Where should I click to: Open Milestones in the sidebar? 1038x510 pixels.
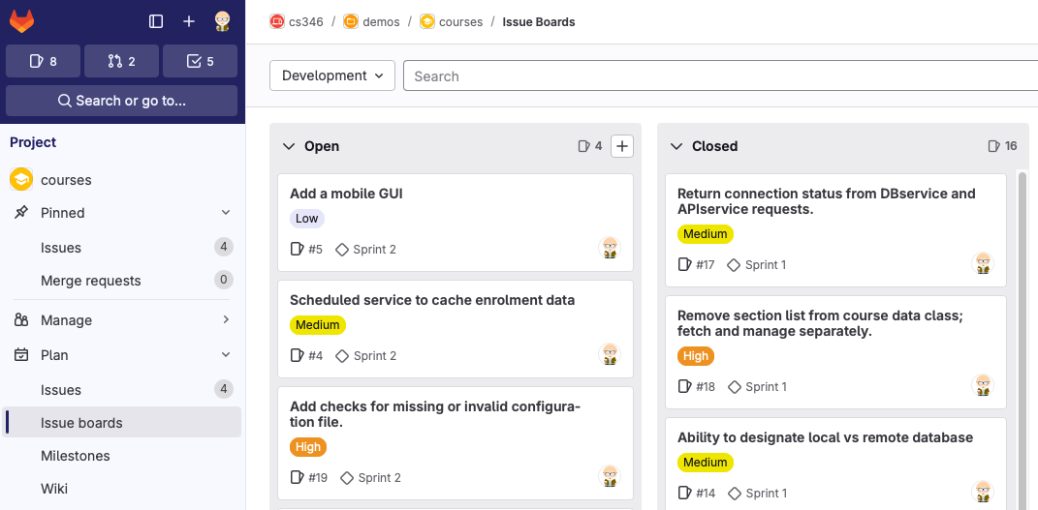75,456
